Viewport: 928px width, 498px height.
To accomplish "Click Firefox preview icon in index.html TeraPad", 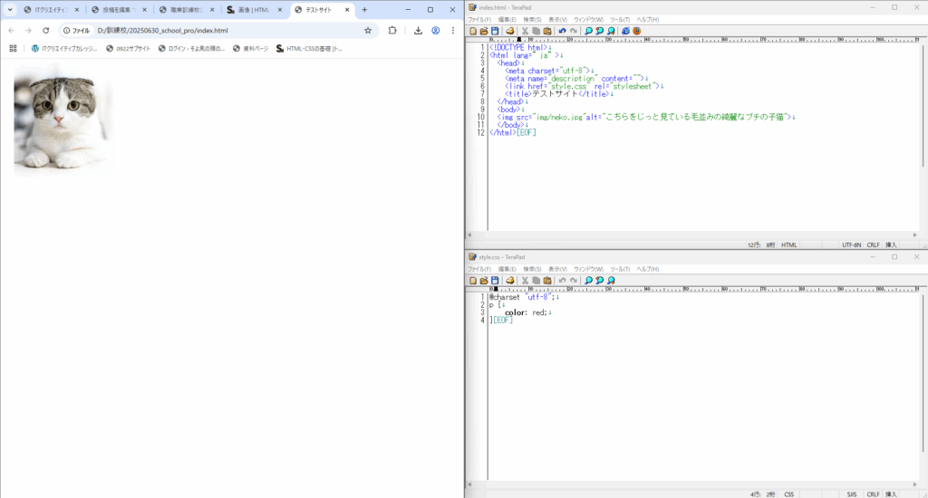I will tap(636, 31).
